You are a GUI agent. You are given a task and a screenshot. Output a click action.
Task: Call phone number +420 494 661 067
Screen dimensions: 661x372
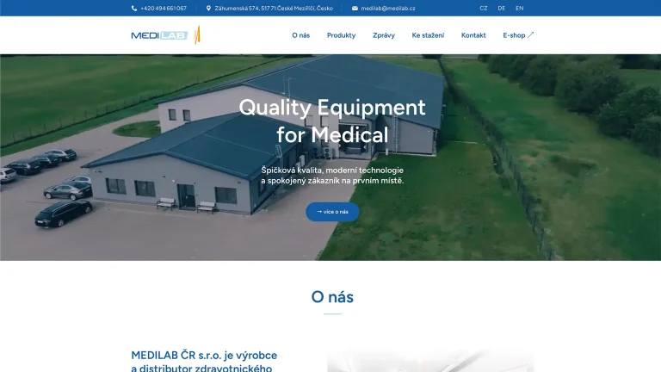[x=164, y=9]
